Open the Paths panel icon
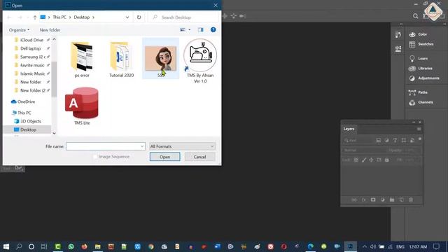 click(412, 92)
